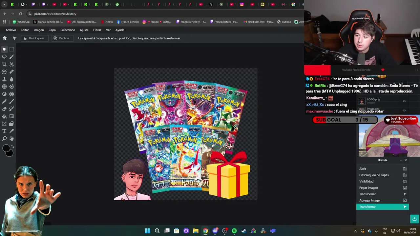
Task: Select the Arrange arrow tool
Action: click(x=4, y=49)
